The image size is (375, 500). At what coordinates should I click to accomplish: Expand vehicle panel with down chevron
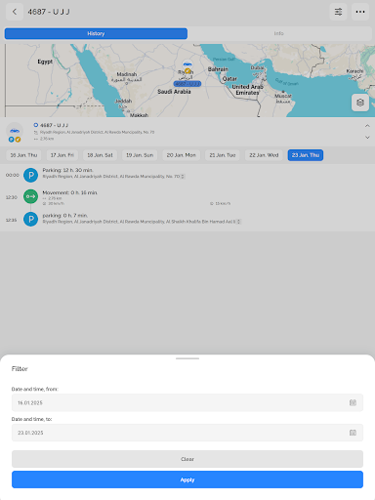point(367,138)
